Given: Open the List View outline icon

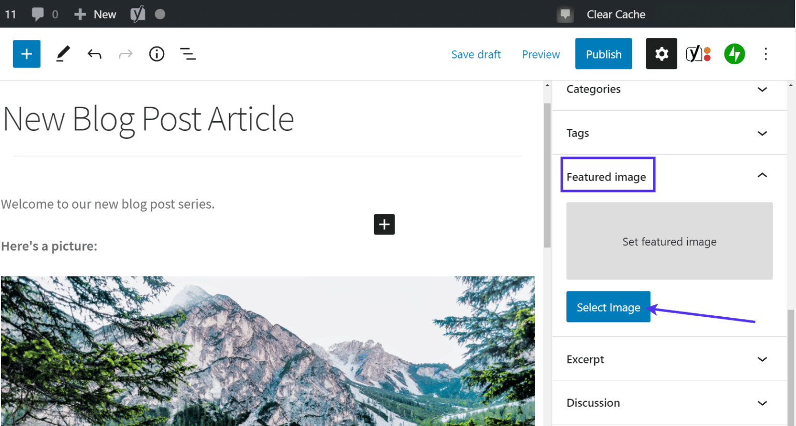Looking at the screenshot, I should point(188,53).
